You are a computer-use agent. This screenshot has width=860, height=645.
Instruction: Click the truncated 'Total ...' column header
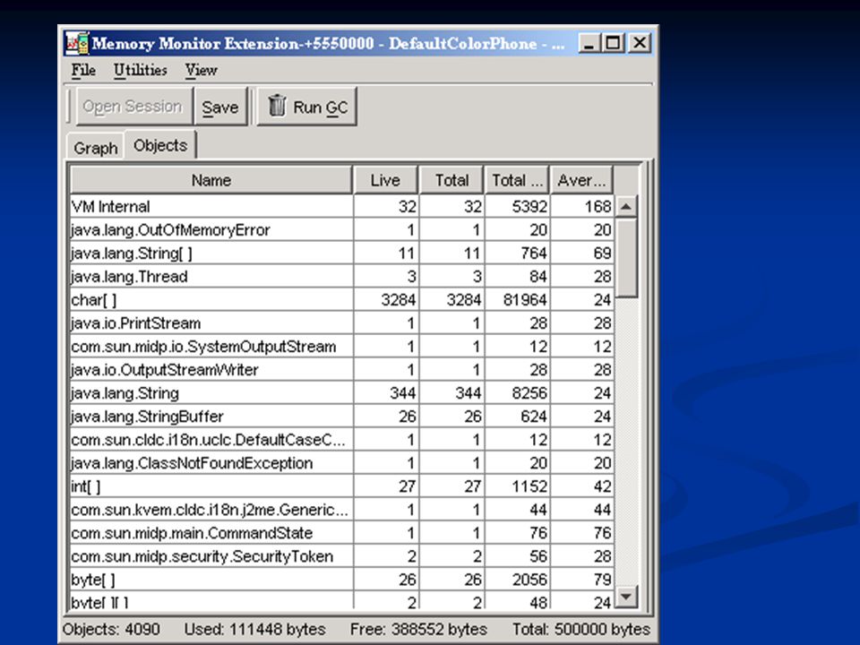coord(517,180)
